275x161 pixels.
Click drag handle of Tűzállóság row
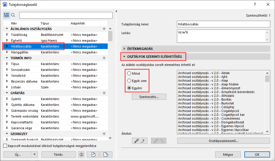click(7, 34)
